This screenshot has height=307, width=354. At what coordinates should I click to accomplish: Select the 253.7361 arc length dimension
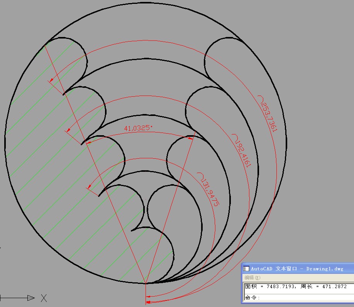click(x=268, y=114)
